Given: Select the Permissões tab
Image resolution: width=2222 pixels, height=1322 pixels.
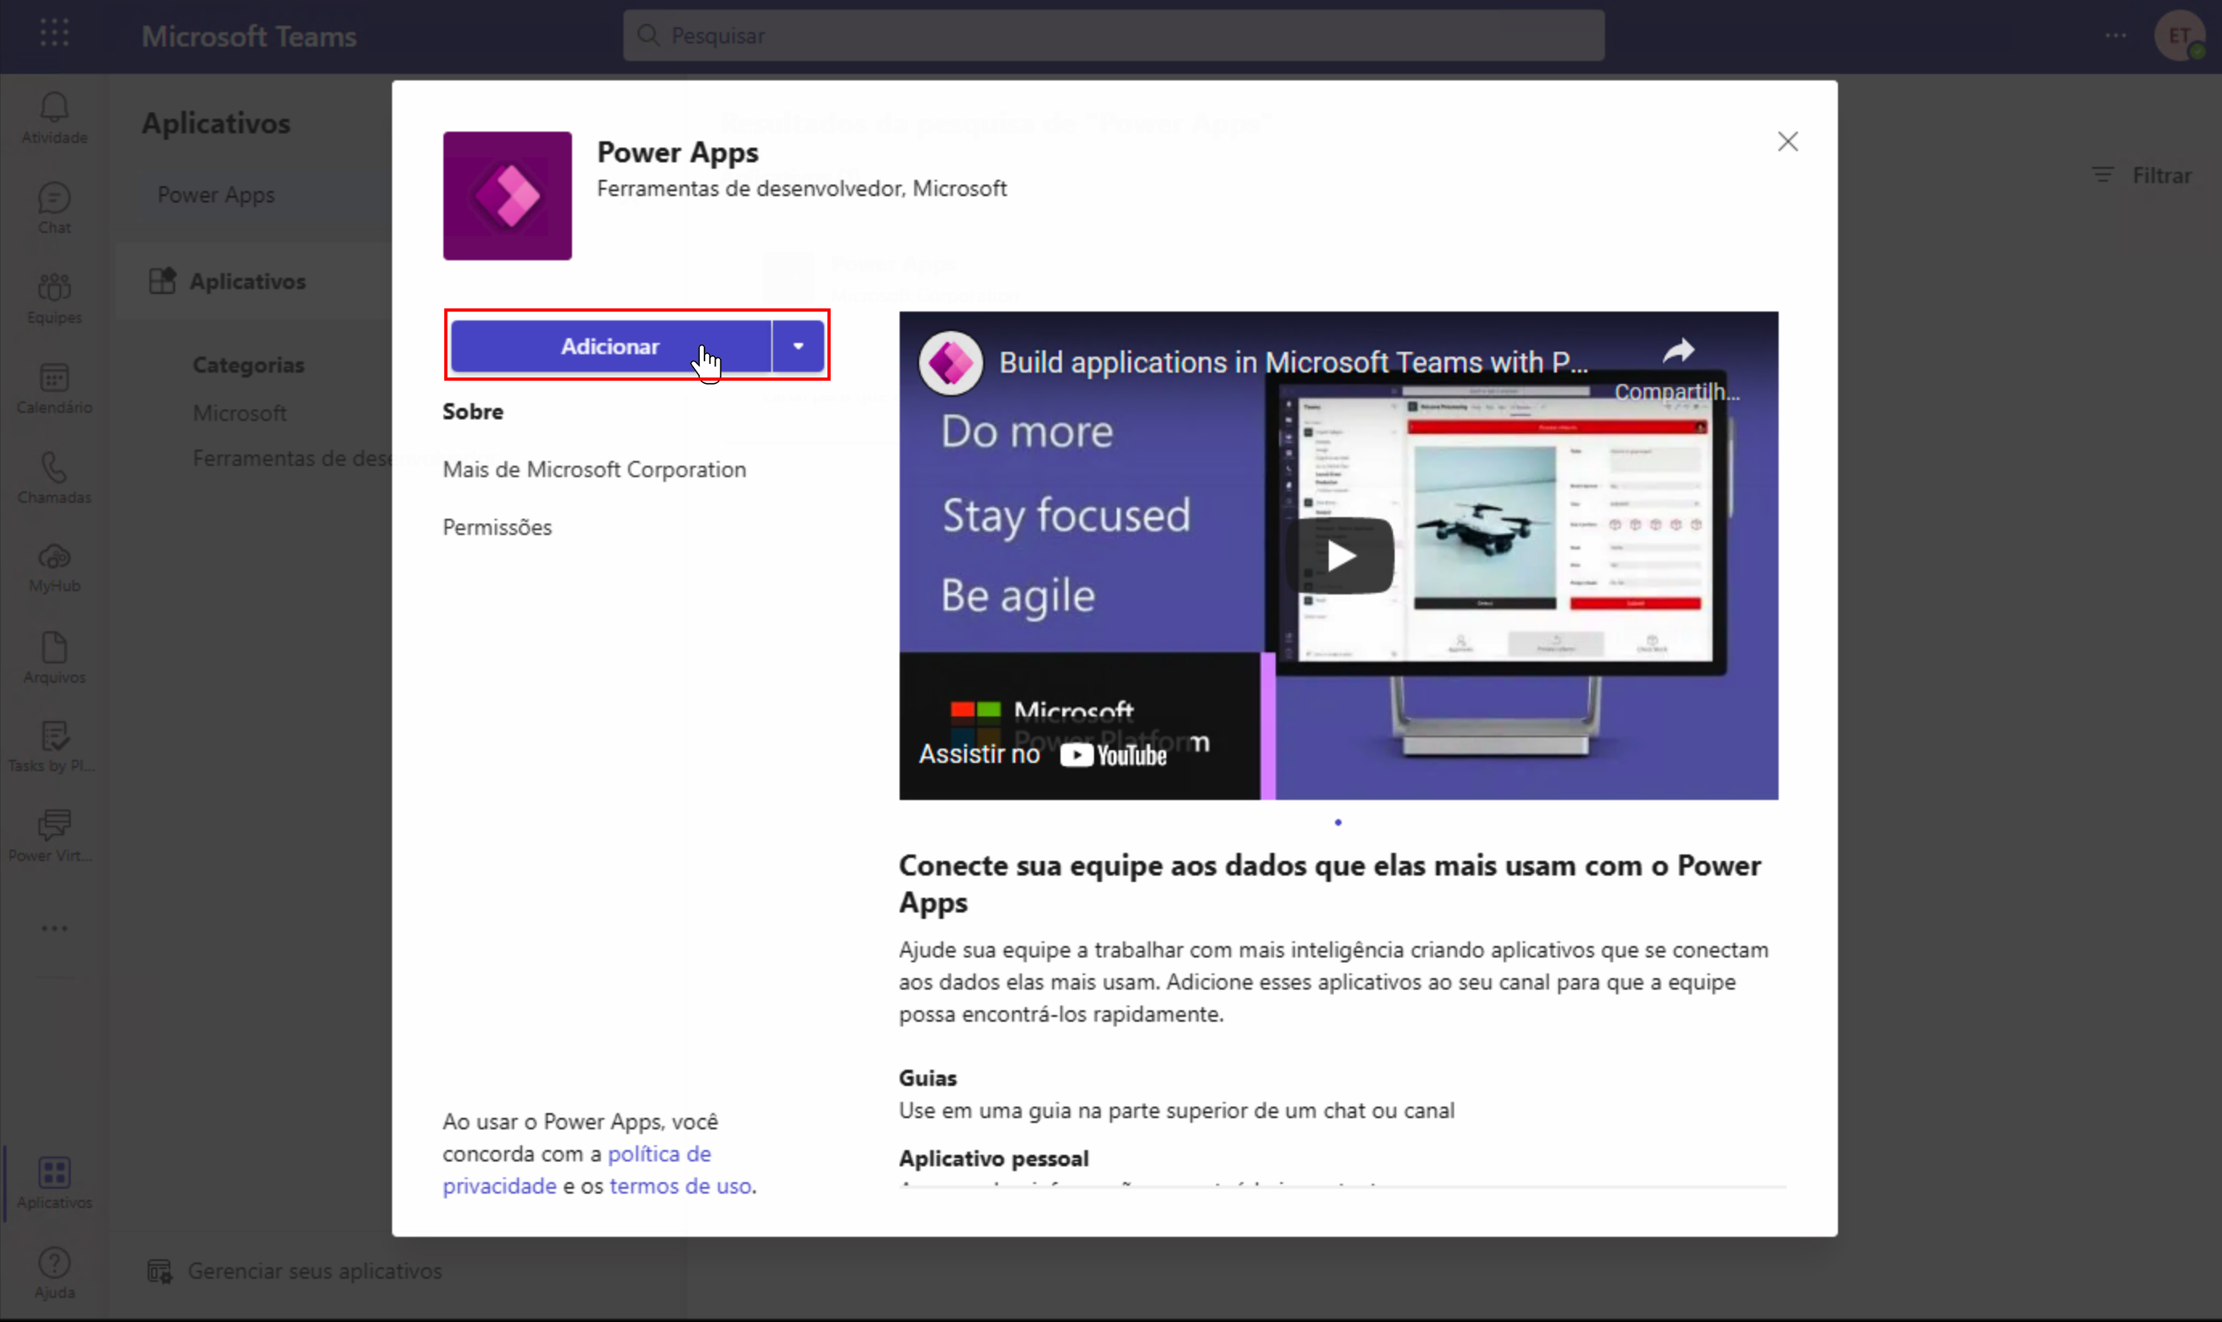Looking at the screenshot, I should (x=497, y=528).
